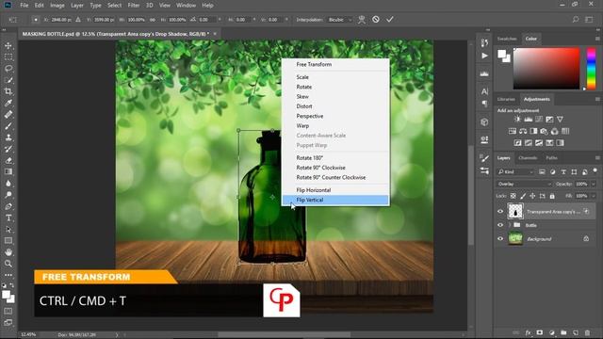The height and width of the screenshot is (339, 603).
Task: Select the Horizontal Type tool
Action: pyautogui.click(x=8, y=218)
